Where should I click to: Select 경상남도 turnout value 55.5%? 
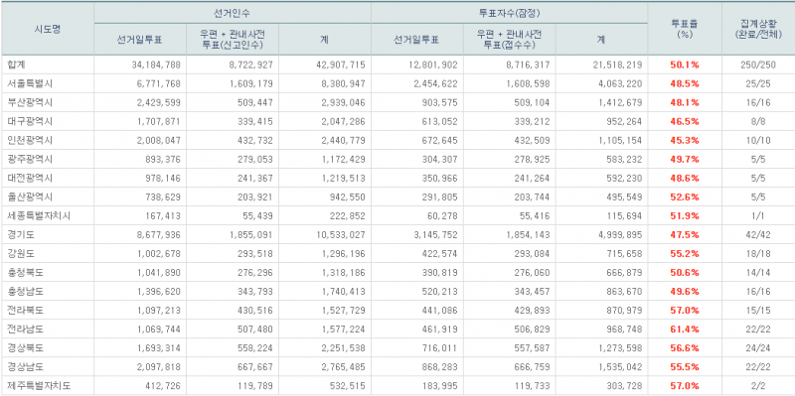pos(685,367)
